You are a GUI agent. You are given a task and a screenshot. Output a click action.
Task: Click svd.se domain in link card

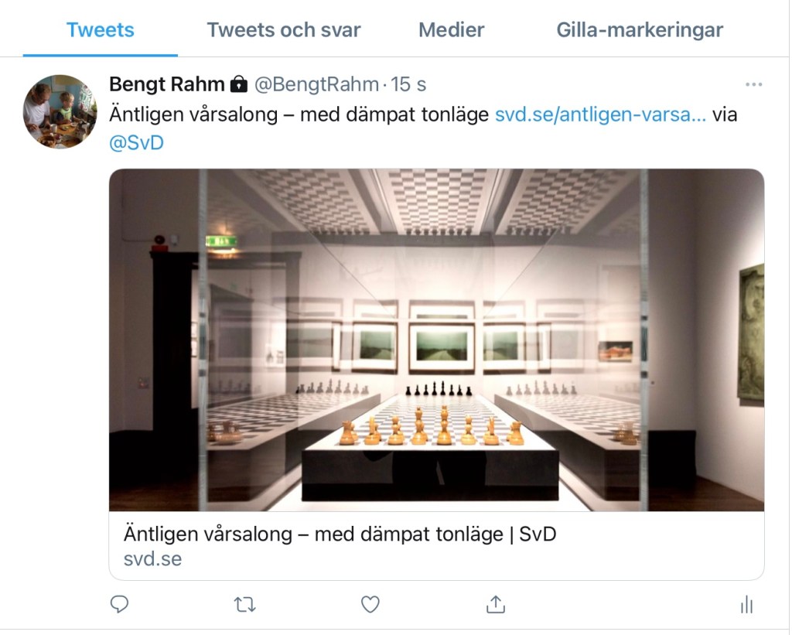152,558
